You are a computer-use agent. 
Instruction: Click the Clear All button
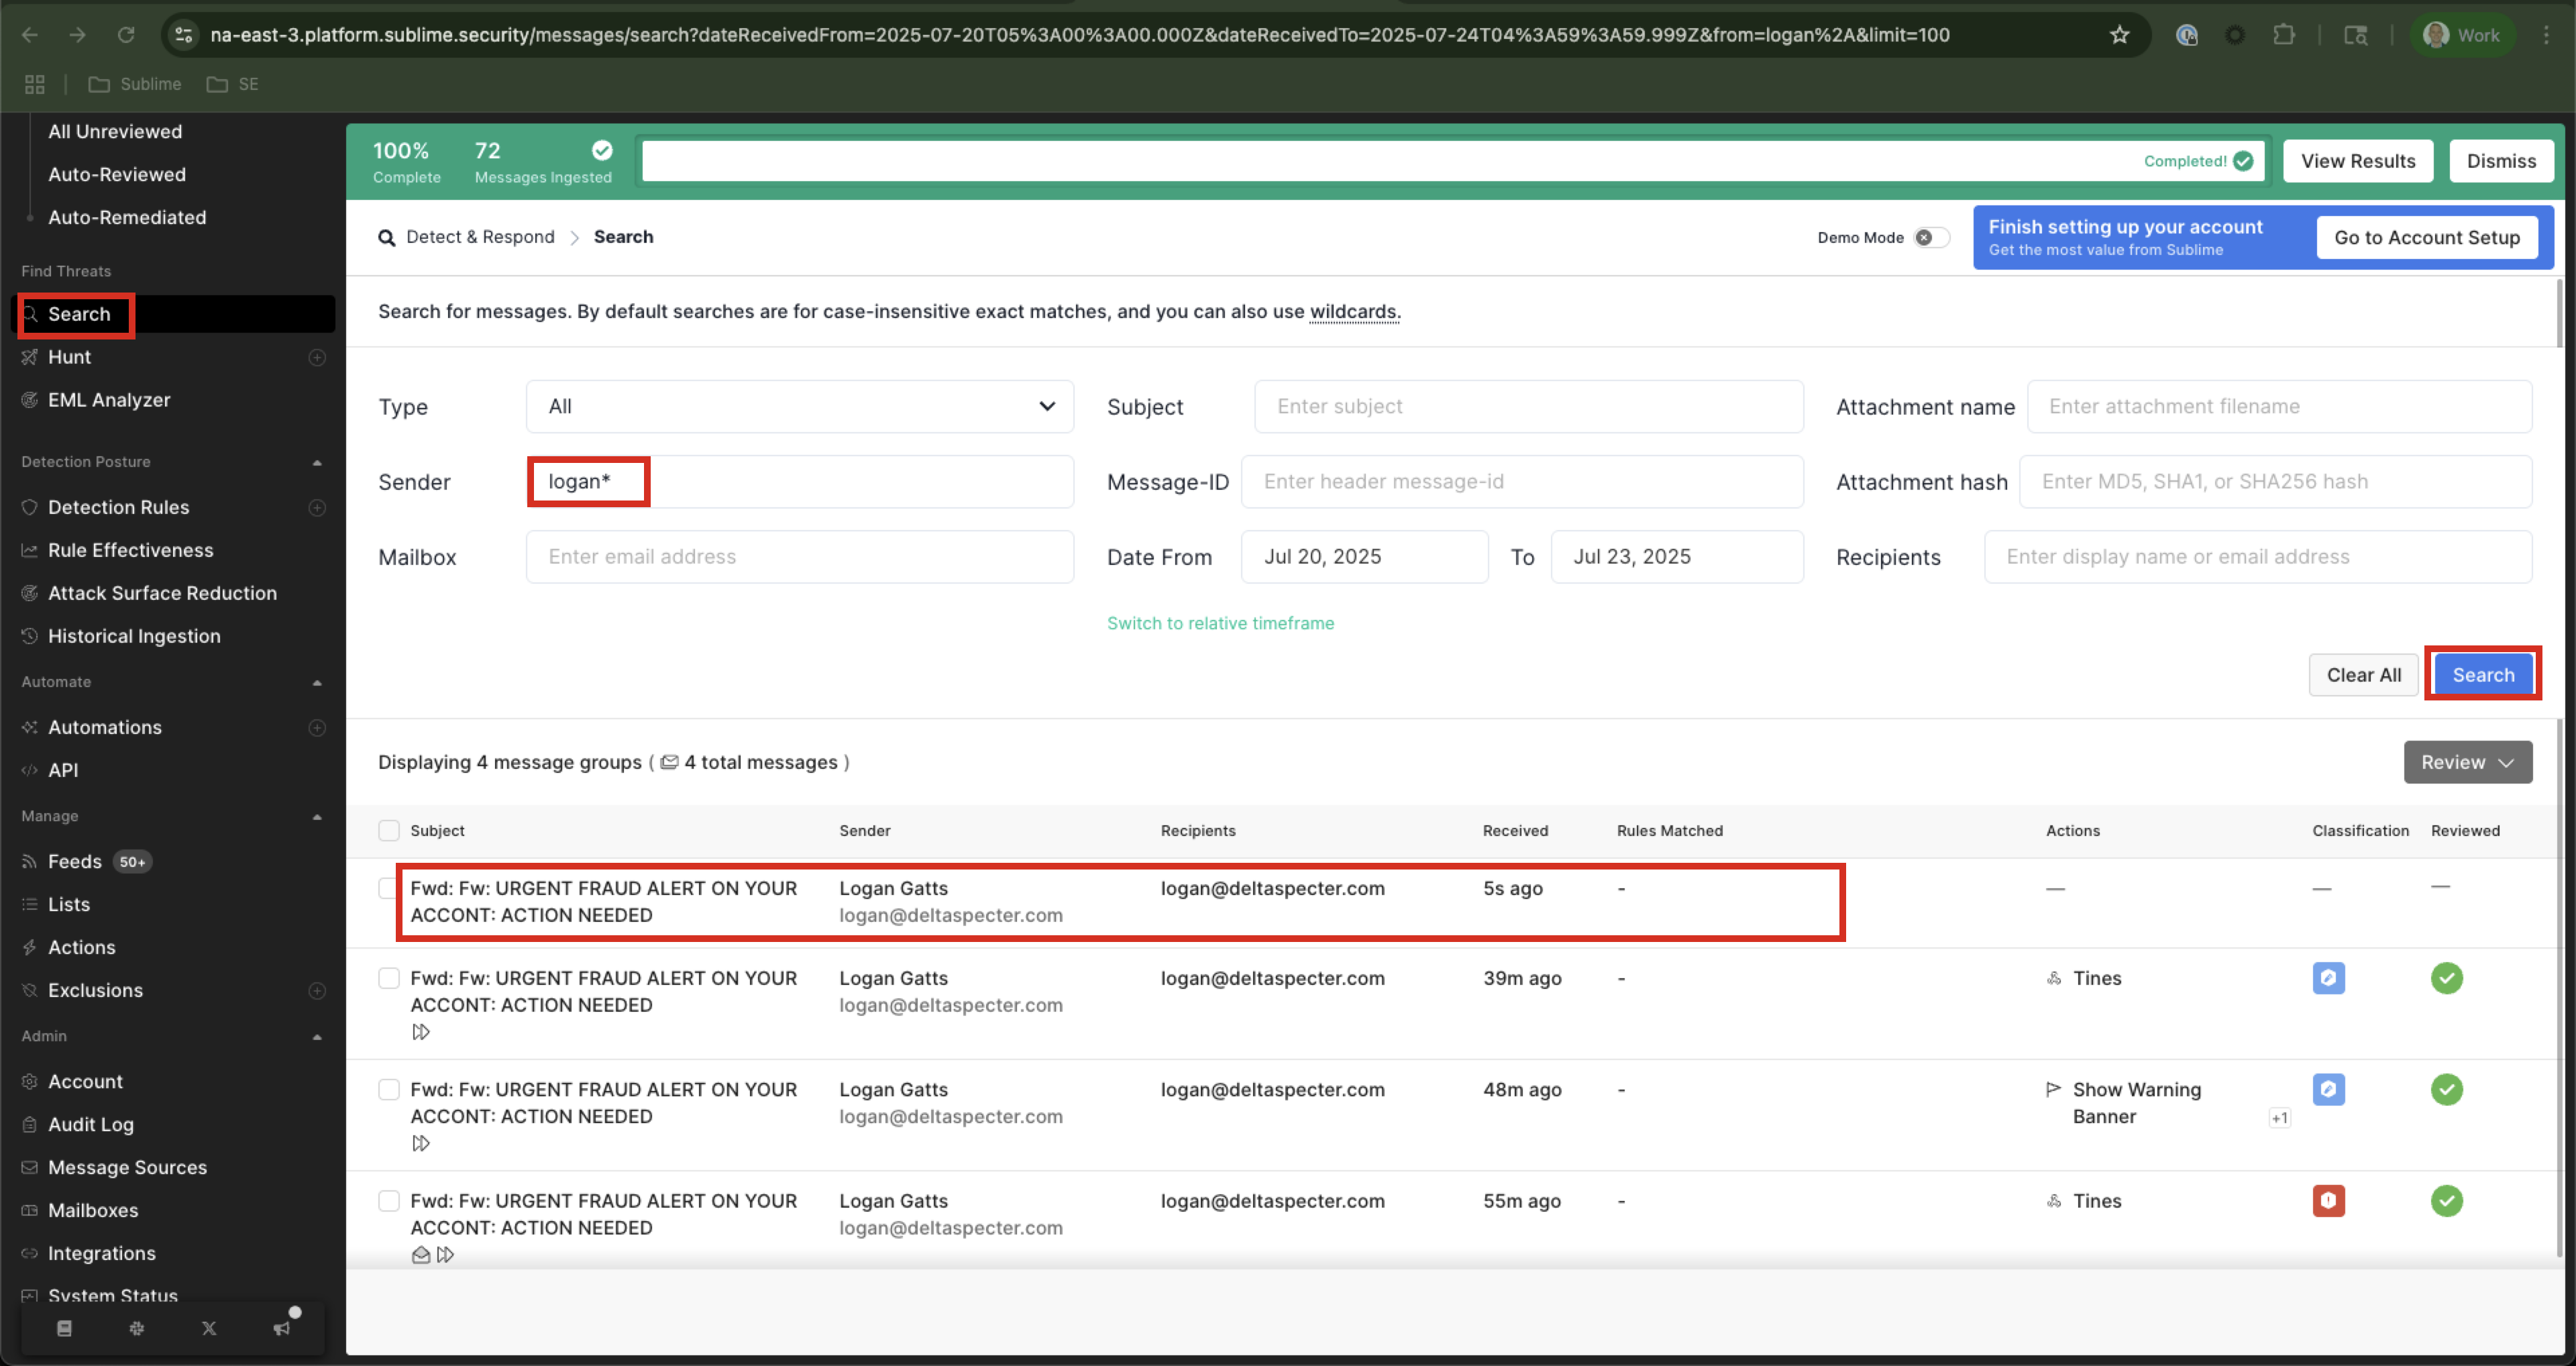pos(2362,675)
